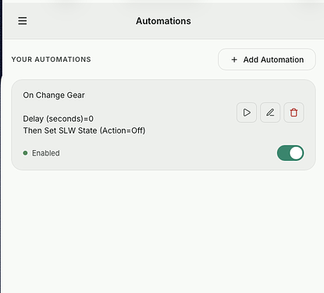
Task: Click the Automations page title
Action: coord(163,21)
